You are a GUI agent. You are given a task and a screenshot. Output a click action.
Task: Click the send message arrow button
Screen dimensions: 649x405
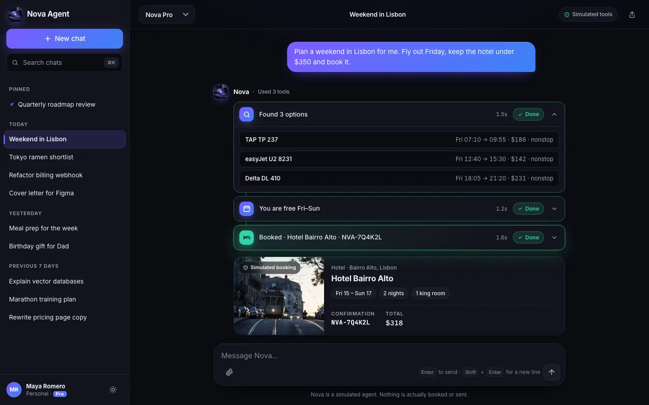552,372
